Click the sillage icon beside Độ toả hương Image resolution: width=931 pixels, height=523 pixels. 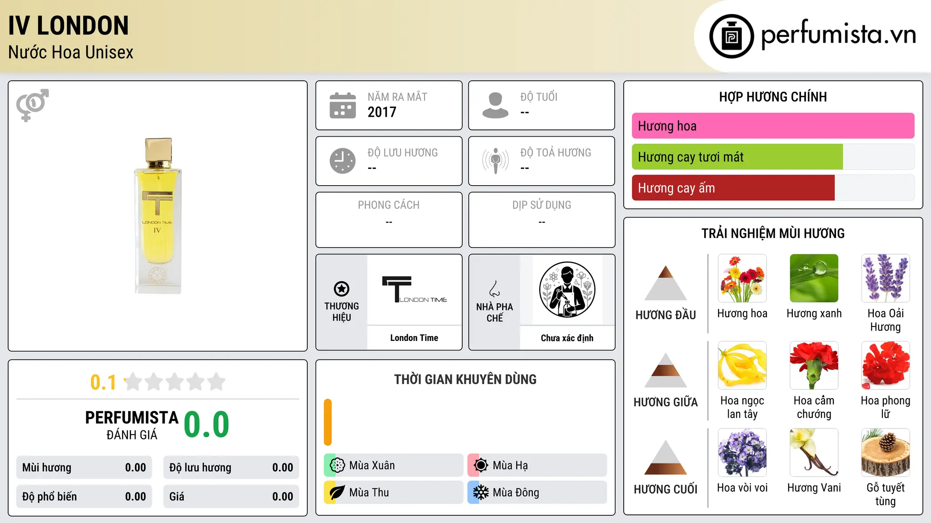tap(496, 161)
